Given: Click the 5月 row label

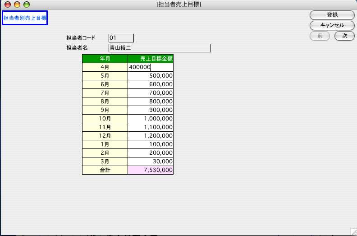Looking at the screenshot, I should click(x=105, y=76).
